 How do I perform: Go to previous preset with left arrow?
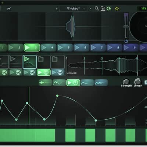coord(56,8)
